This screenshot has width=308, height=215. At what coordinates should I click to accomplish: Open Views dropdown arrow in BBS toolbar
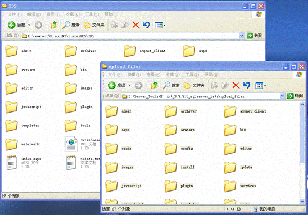(165, 25)
